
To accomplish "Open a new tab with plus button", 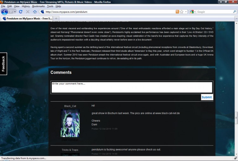I will pos(56,18).
